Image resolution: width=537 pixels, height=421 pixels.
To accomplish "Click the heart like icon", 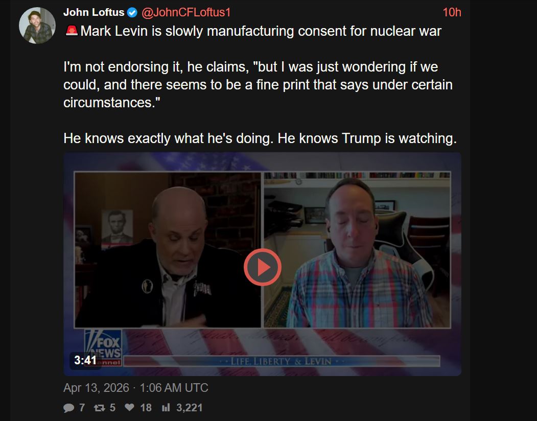I will [129, 407].
